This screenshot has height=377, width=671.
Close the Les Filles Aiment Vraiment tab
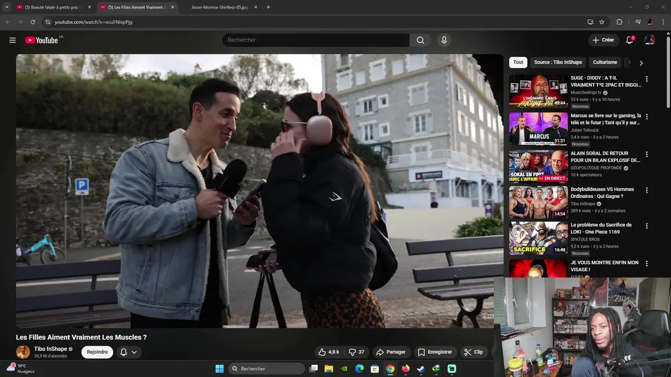(x=172, y=7)
